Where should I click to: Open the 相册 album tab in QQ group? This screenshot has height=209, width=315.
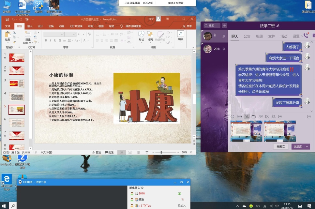click(259, 36)
